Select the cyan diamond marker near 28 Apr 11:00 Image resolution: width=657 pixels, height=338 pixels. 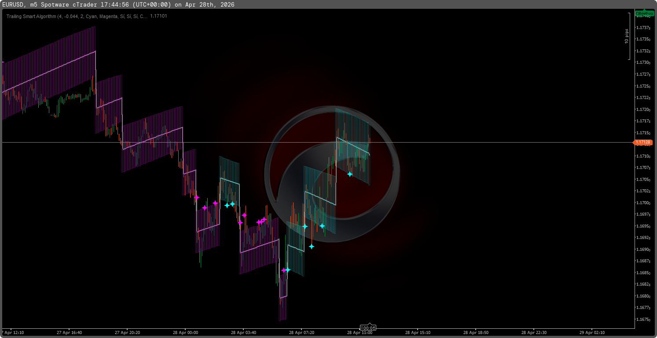350,174
